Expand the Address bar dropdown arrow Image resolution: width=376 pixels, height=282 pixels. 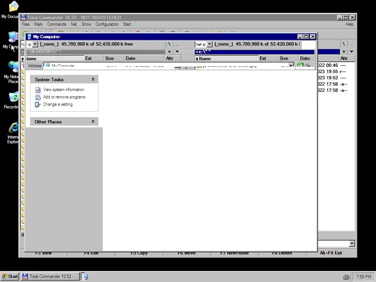(x=291, y=65)
